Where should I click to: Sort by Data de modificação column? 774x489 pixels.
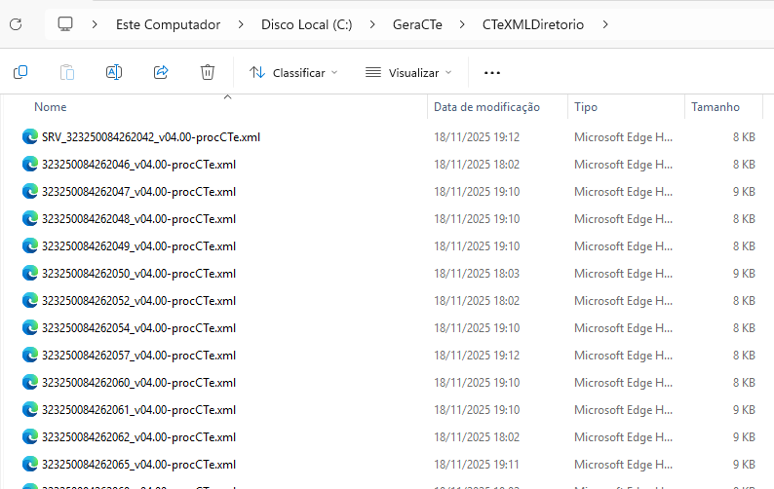pos(486,107)
